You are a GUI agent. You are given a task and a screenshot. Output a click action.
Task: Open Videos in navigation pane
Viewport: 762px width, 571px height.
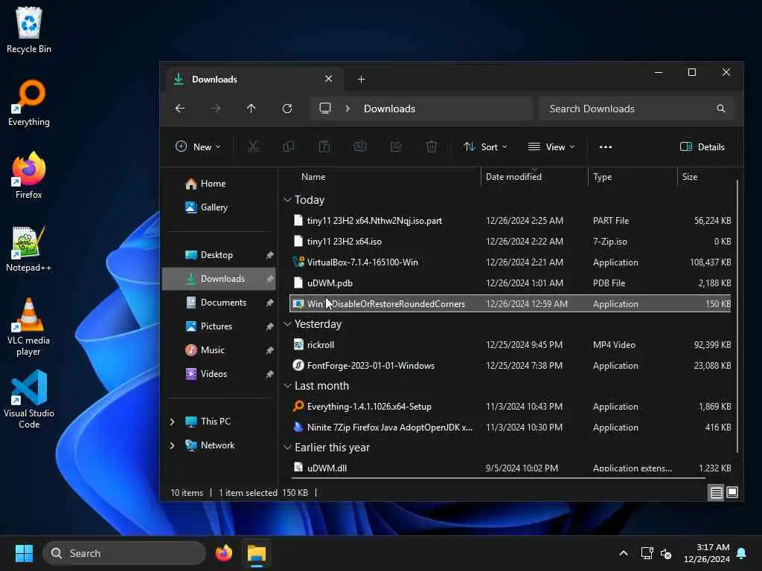(219, 374)
